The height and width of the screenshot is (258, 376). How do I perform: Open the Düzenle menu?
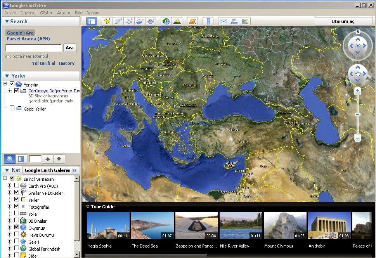[28, 13]
